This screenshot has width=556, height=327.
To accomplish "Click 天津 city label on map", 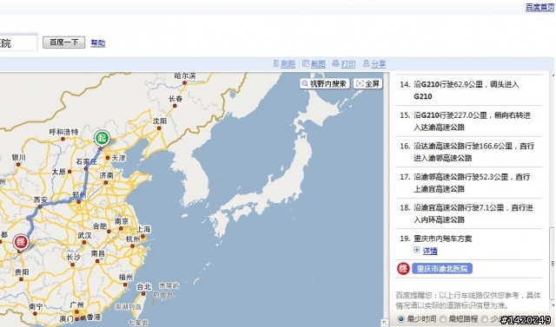I will 118,158.
